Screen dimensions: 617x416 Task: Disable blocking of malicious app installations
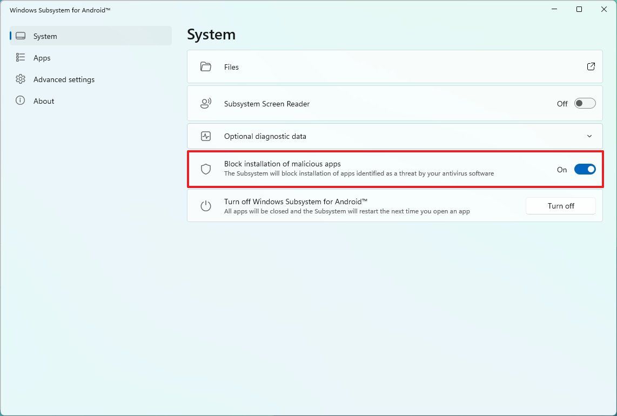[585, 169]
